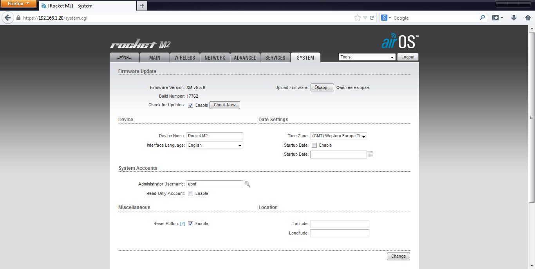Switch to the MAIN tab

(155, 58)
